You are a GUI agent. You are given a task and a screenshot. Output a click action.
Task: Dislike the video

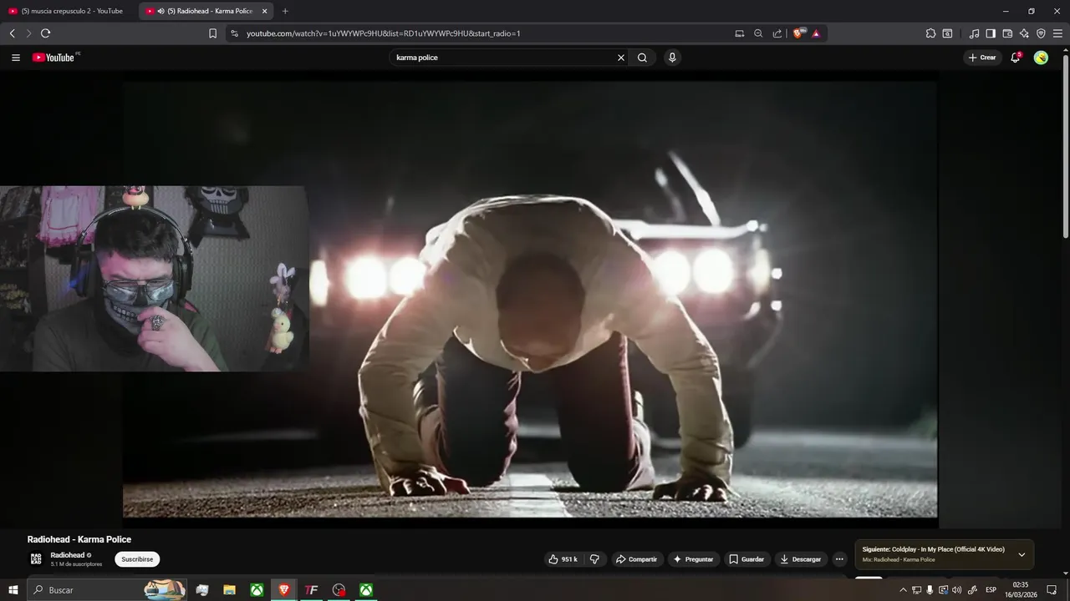(x=595, y=559)
